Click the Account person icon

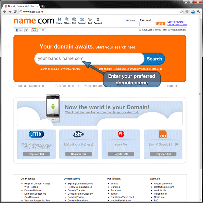tap(98, 20)
